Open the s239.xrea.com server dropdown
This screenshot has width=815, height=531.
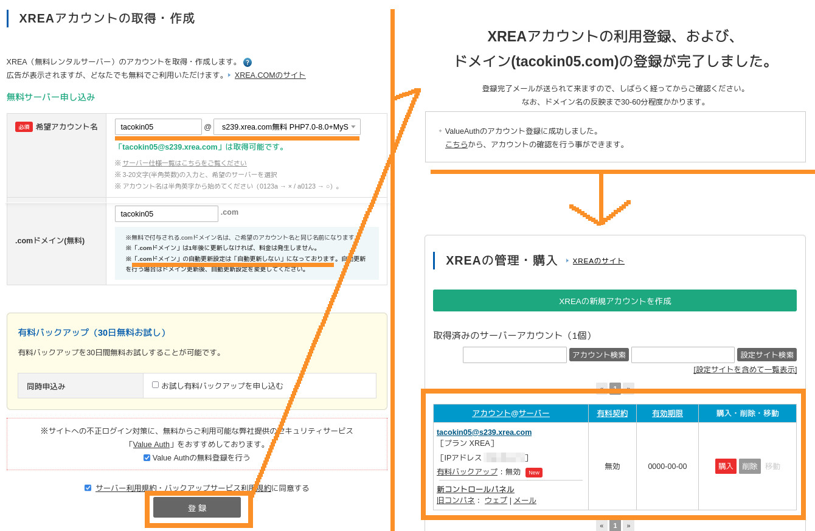287,127
